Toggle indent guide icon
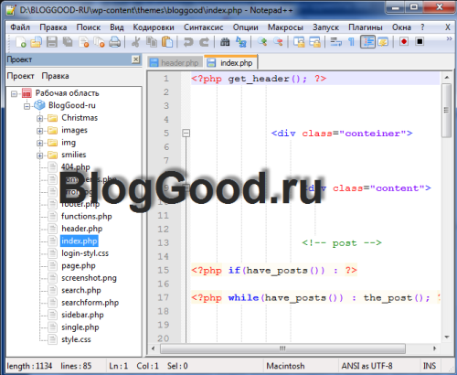Image resolution: width=457 pixels, height=375 pixels. click(367, 42)
